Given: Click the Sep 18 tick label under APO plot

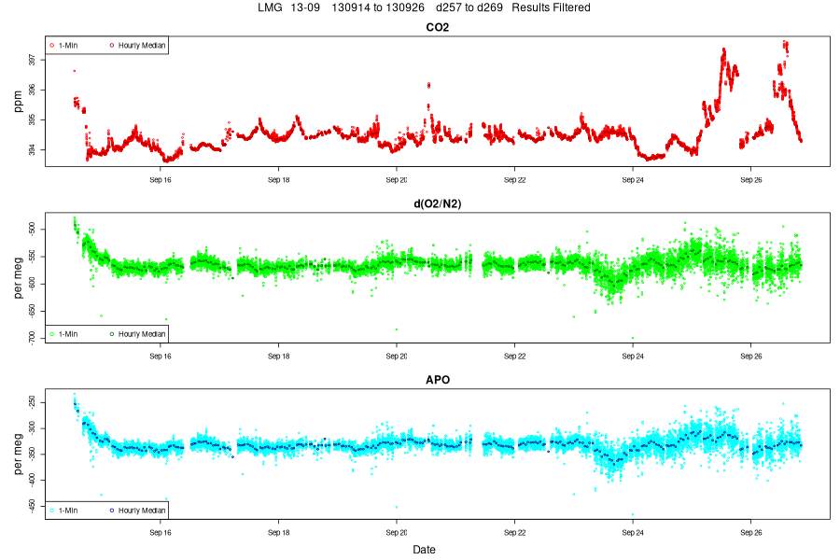Looking at the screenshot, I should pos(278,533).
